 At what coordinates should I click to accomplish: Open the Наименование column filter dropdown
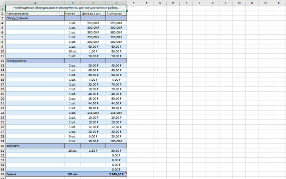(x=62, y=13)
